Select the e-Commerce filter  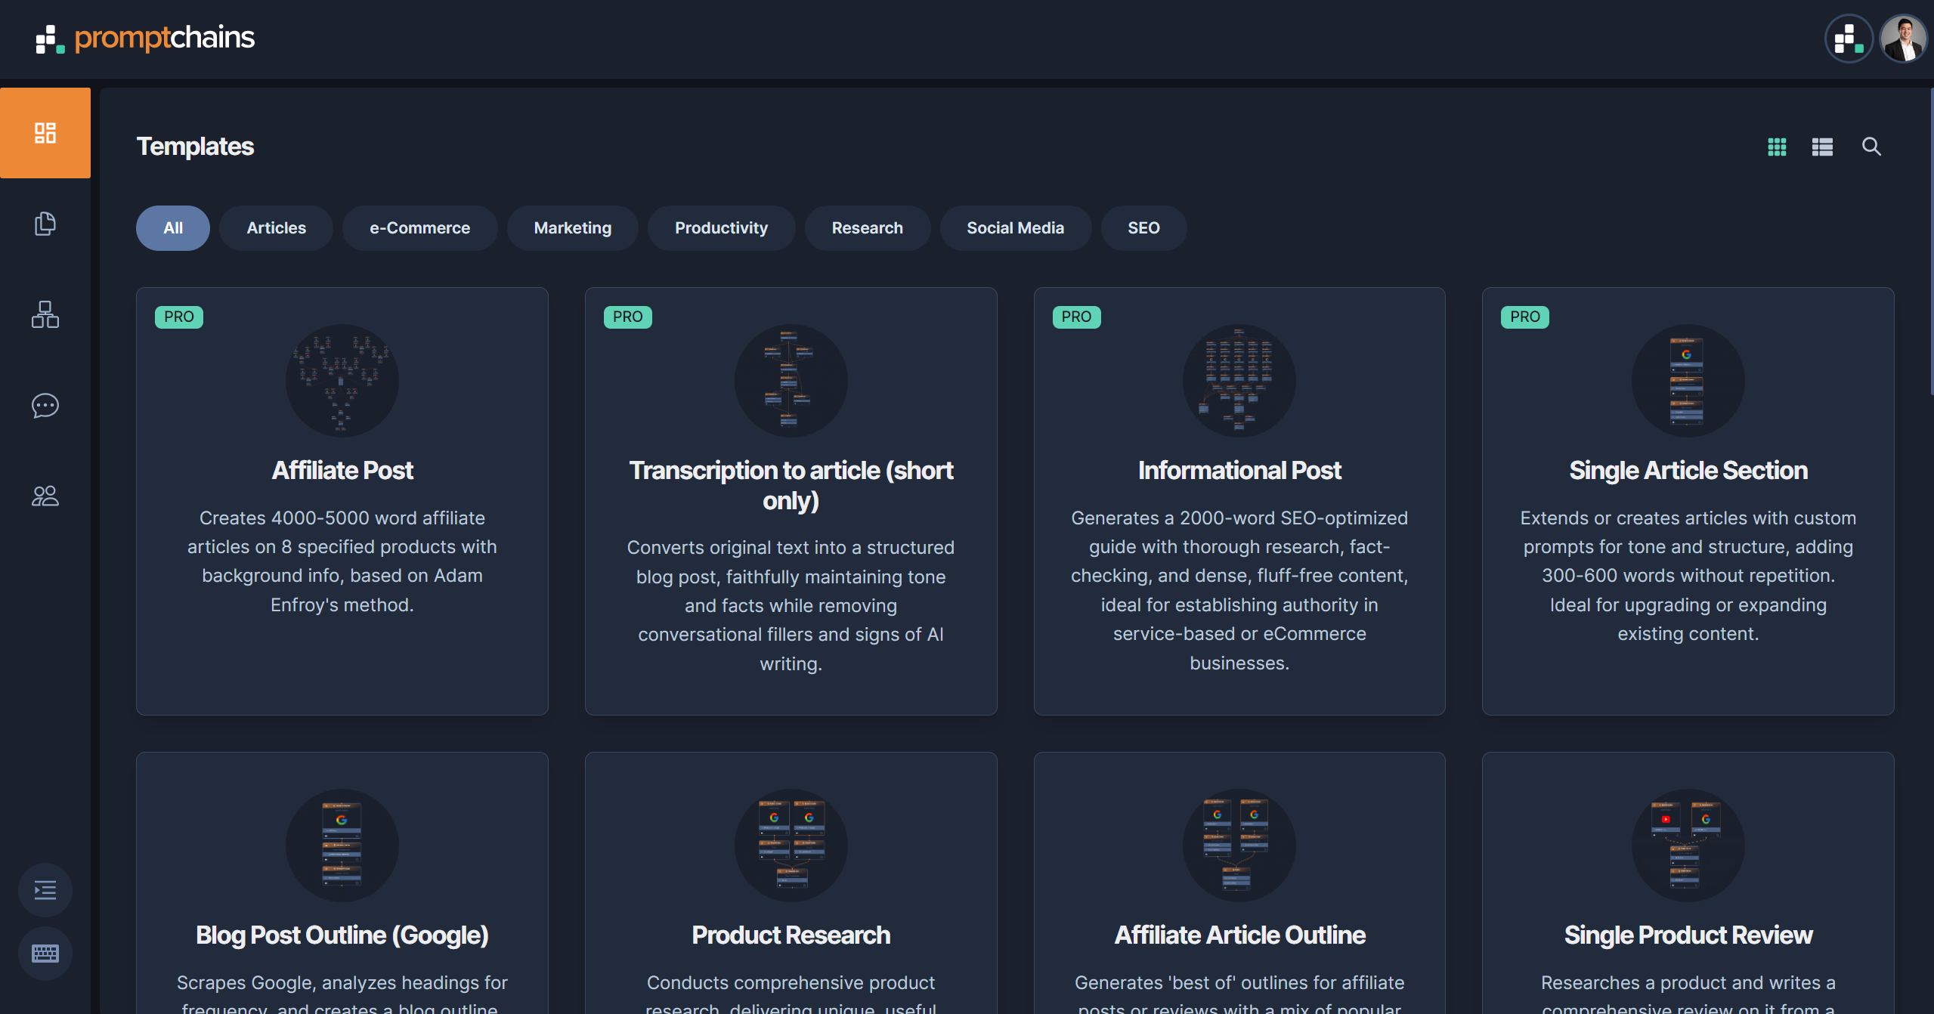419,227
